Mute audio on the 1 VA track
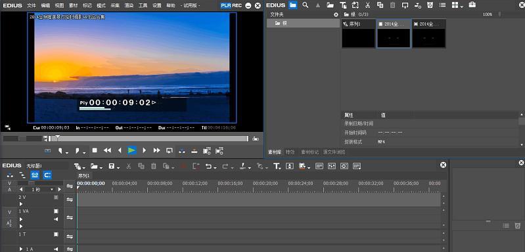The image size is (525, 252). 57,219
